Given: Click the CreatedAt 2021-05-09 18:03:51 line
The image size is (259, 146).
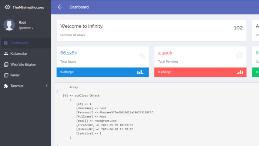Looking at the screenshot, I should point(105,125).
